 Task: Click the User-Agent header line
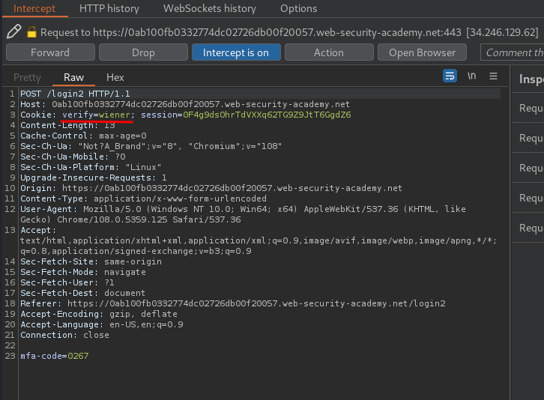tap(243, 214)
